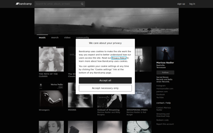Click Accept necessary only button
The height and width of the screenshot is (133, 213).
105,88
